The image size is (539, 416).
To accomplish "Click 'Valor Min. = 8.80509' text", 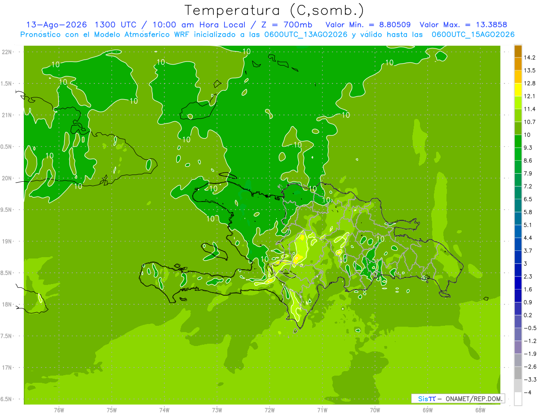I will (368, 25).
